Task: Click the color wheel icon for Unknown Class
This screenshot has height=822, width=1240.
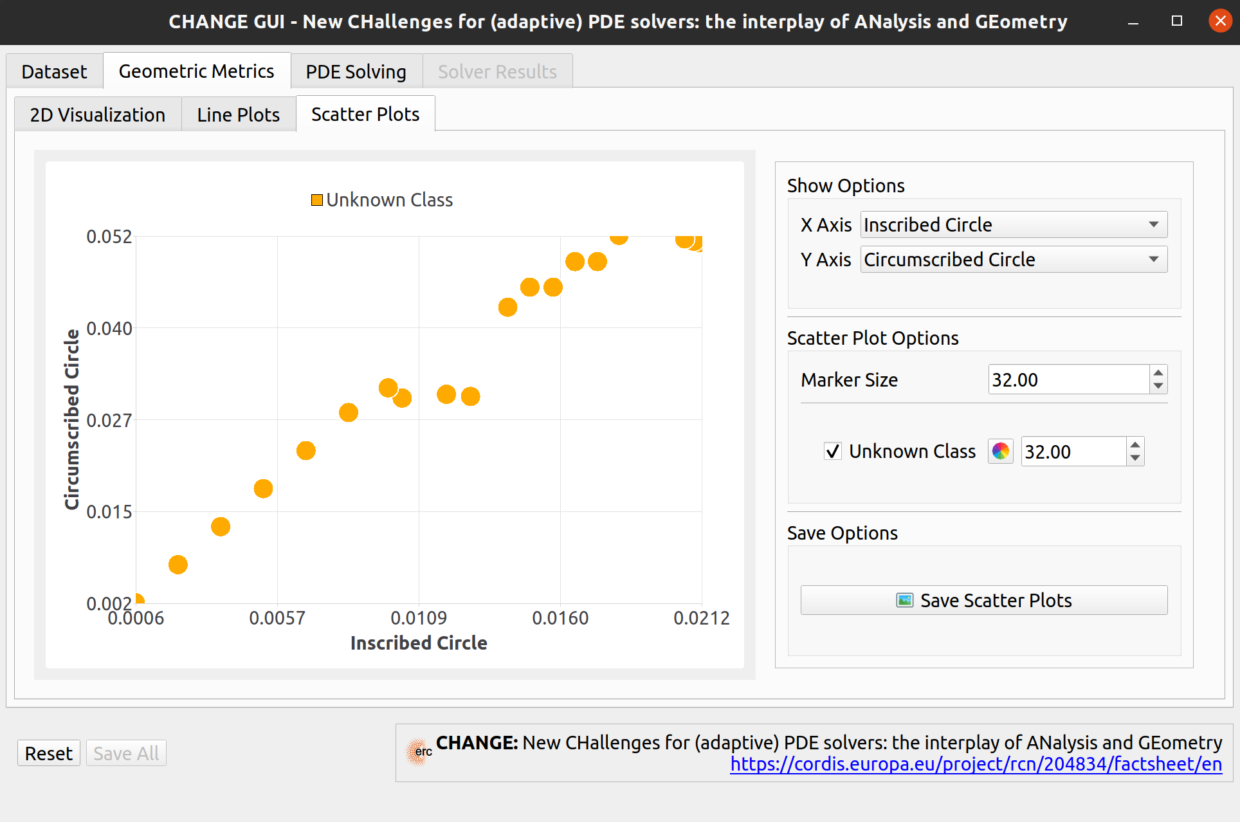Action: [1000, 452]
